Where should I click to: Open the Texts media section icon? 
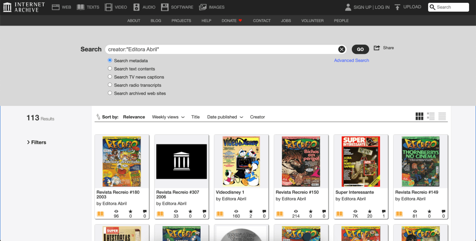pyautogui.click(x=80, y=7)
